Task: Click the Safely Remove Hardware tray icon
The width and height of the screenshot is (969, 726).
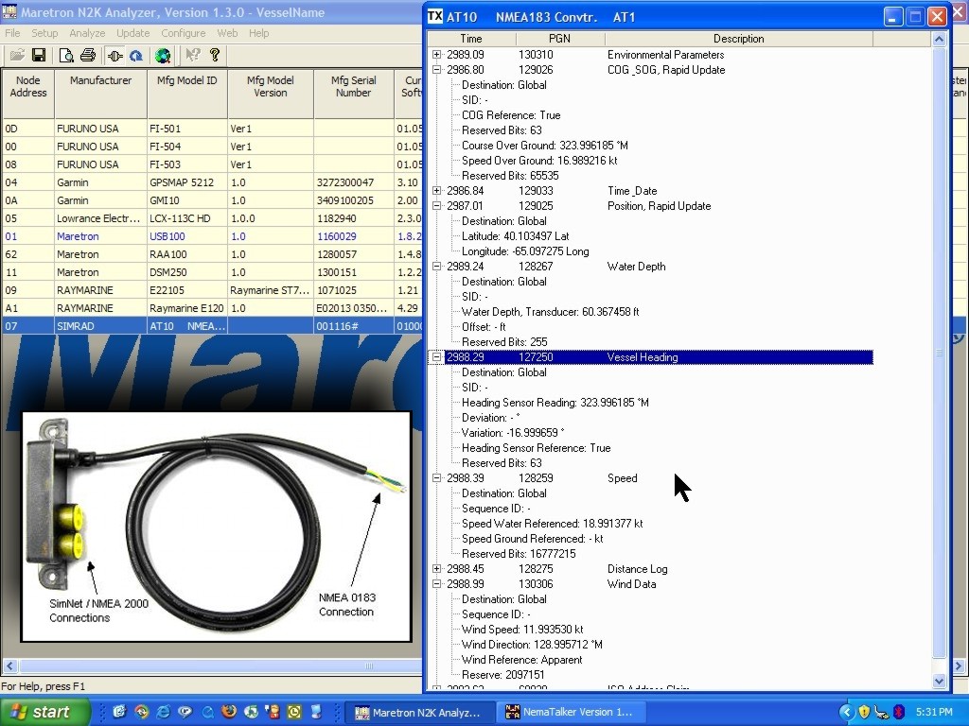Action: pos(881,712)
